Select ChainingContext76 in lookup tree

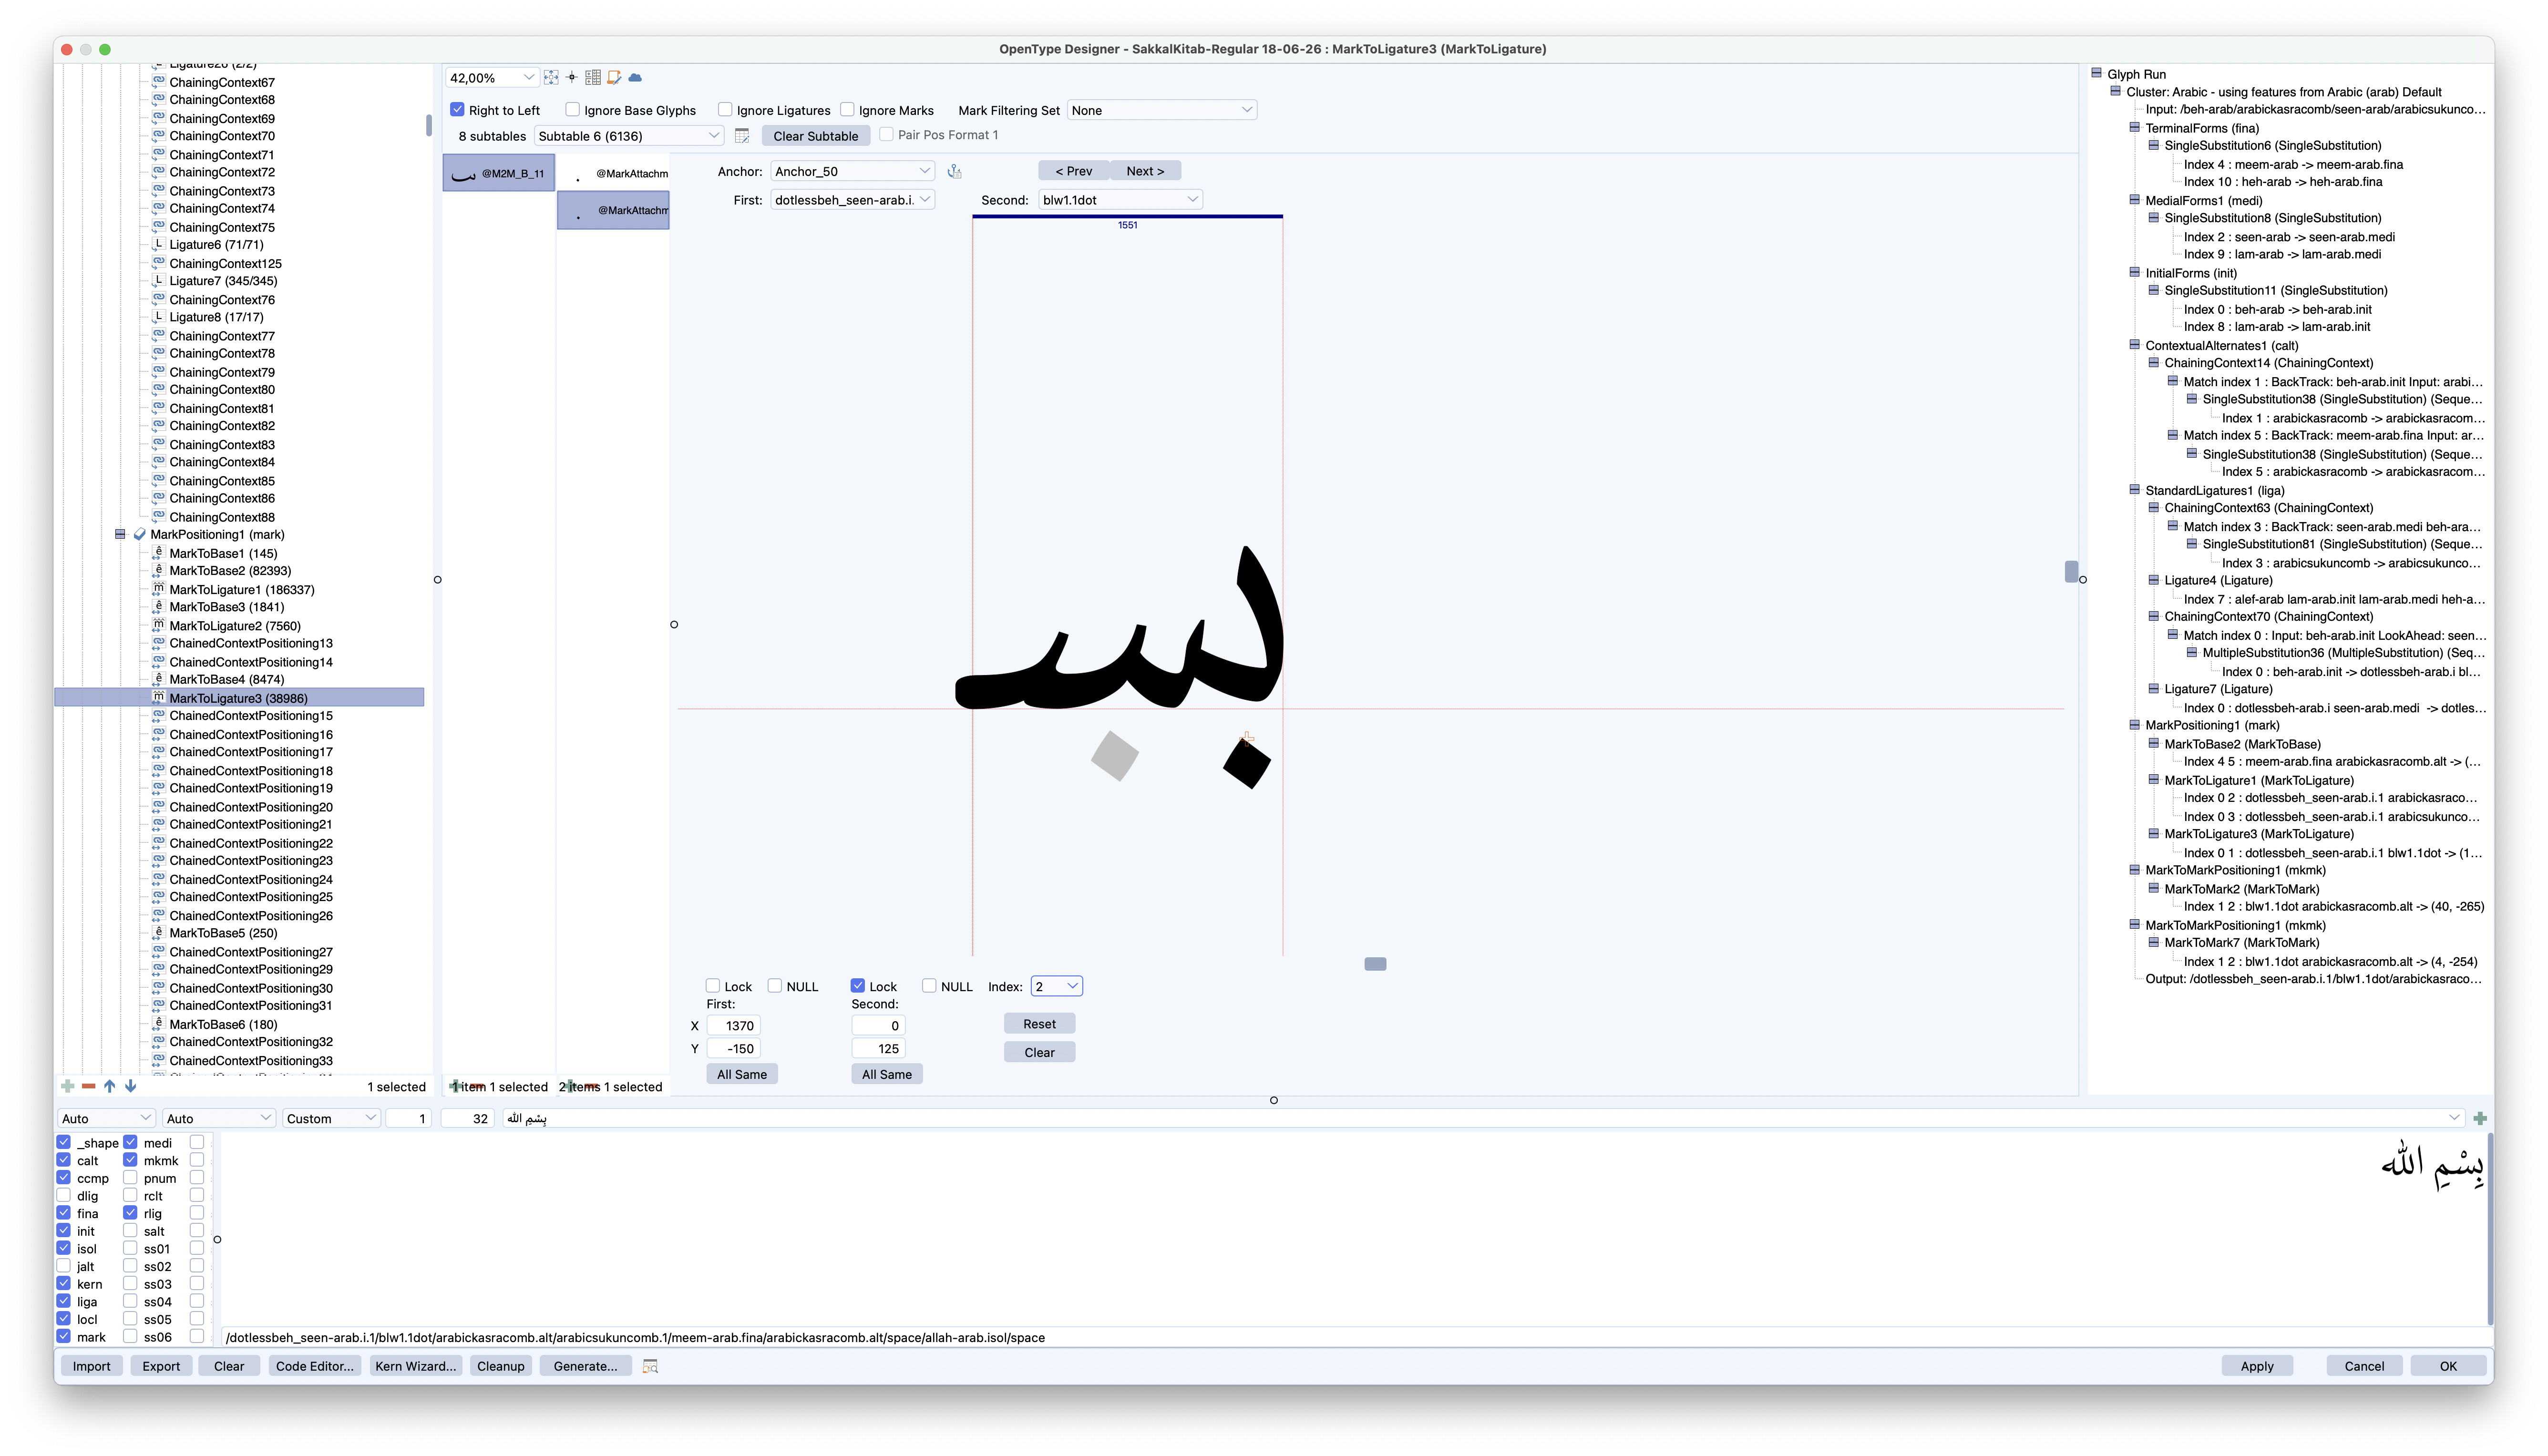point(222,300)
